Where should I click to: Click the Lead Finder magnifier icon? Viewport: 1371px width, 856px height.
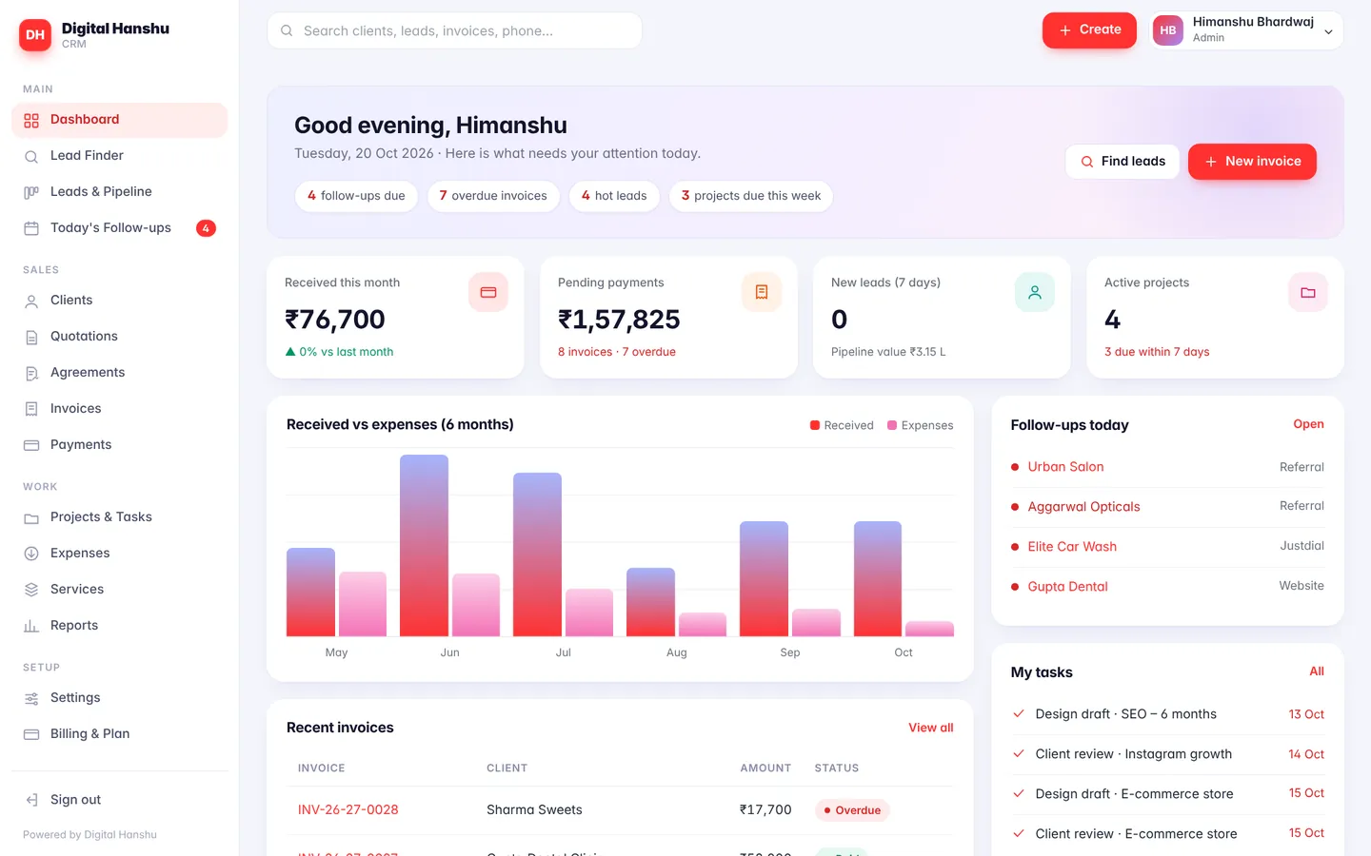coord(31,156)
